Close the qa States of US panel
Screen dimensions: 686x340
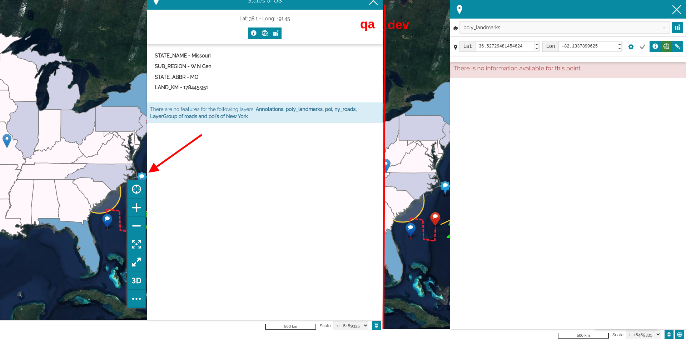[373, 2]
